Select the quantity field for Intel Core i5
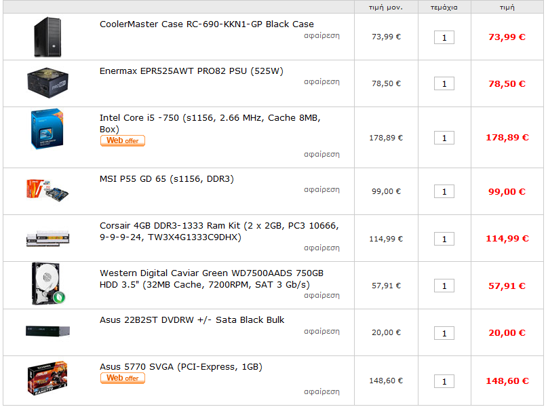This screenshot has height=407, width=546. pyautogui.click(x=444, y=138)
